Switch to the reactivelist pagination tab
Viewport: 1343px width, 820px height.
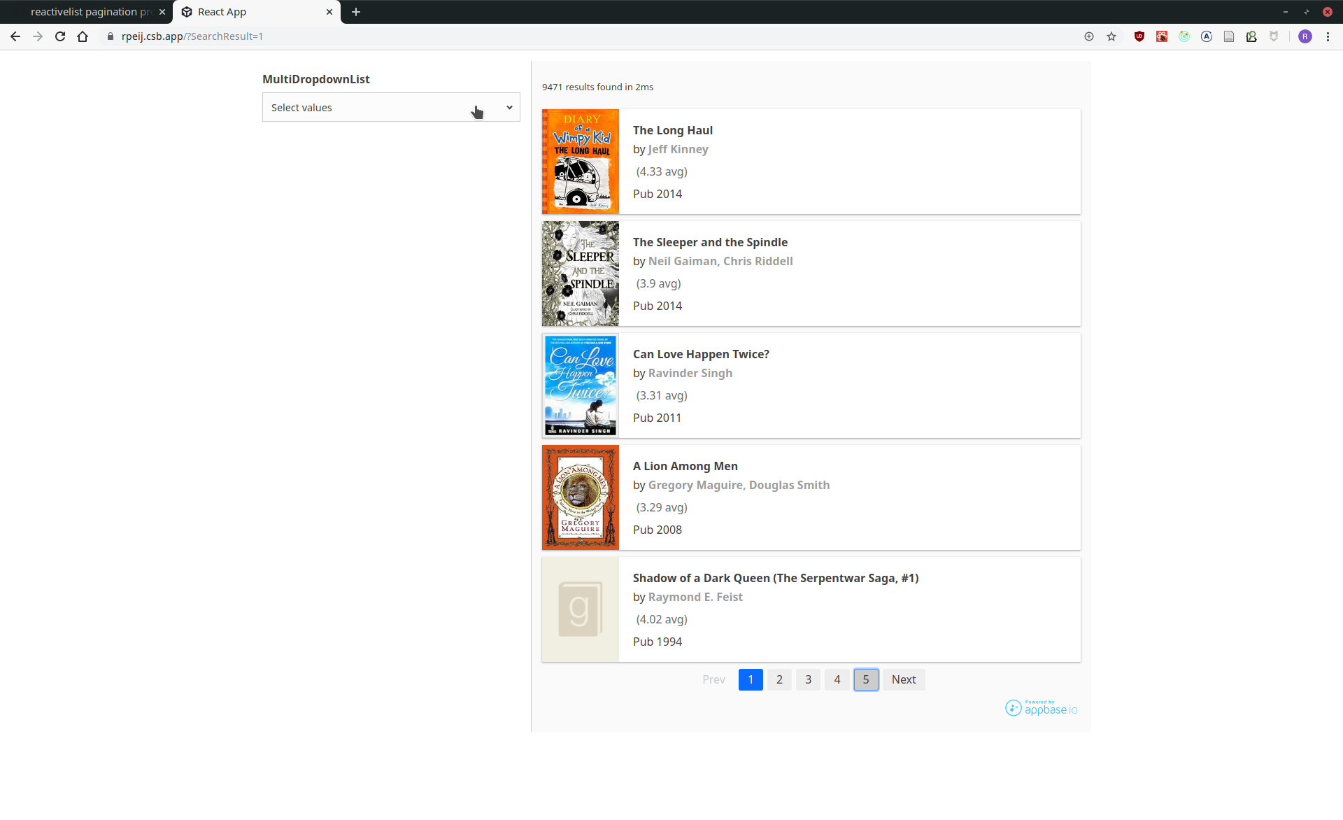(x=90, y=12)
